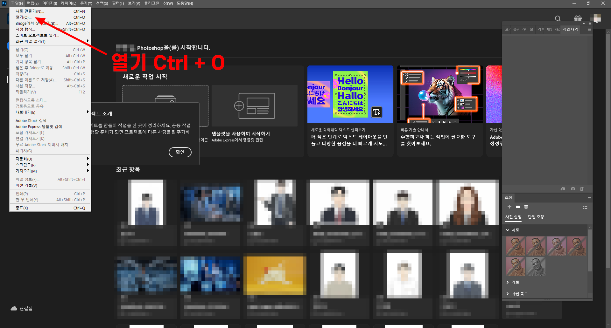Click the plus icon in Adjustments panel
The image size is (611, 328).
pyautogui.click(x=509, y=207)
